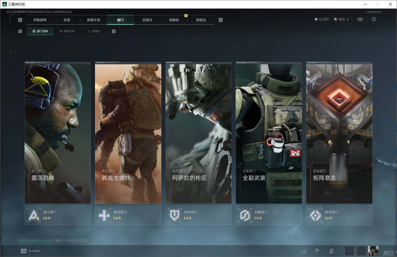Switch to the 改枪台 tab
The image size is (397, 257).
click(x=201, y=20)
